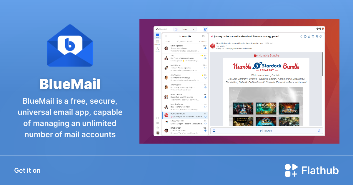Star the open Stardock bundle email
This screenshot has width=353, height=185.
click(309, 36)
